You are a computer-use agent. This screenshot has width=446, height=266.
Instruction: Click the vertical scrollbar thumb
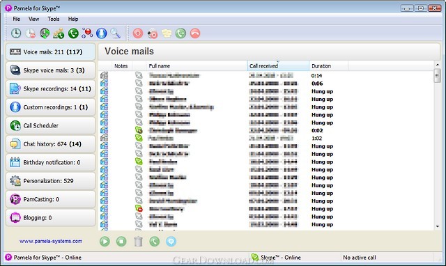(438, 76)
